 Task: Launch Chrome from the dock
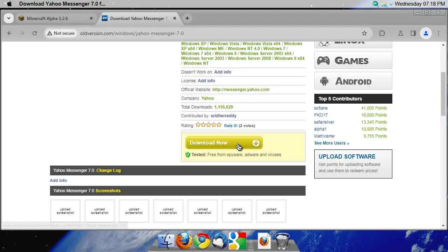tap(202, 241)
